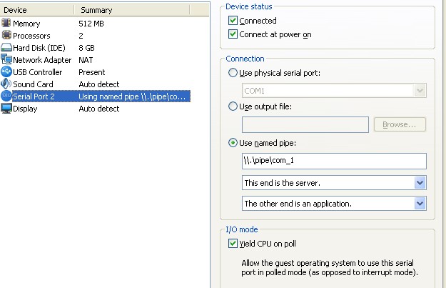Click the Network Adapter icon
The width and height of the screenshot is (446, 288).
pyautogui.click(x=6, y=60)
